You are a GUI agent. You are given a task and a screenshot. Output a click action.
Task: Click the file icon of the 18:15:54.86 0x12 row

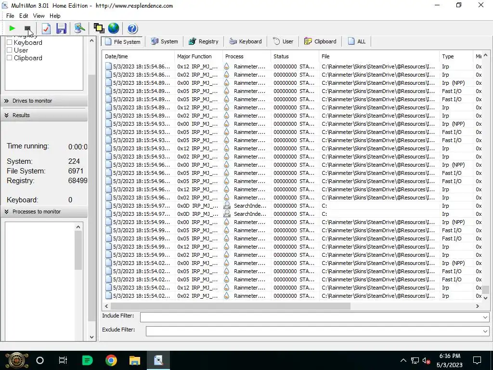click(108, 66)
